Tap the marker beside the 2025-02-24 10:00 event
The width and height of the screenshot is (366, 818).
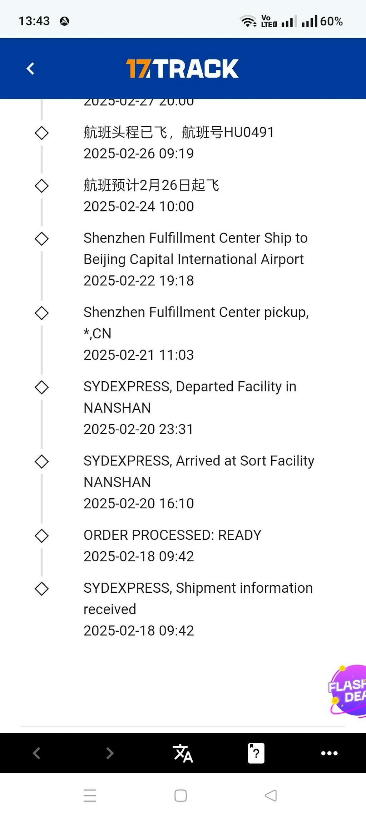click(42, 186)
